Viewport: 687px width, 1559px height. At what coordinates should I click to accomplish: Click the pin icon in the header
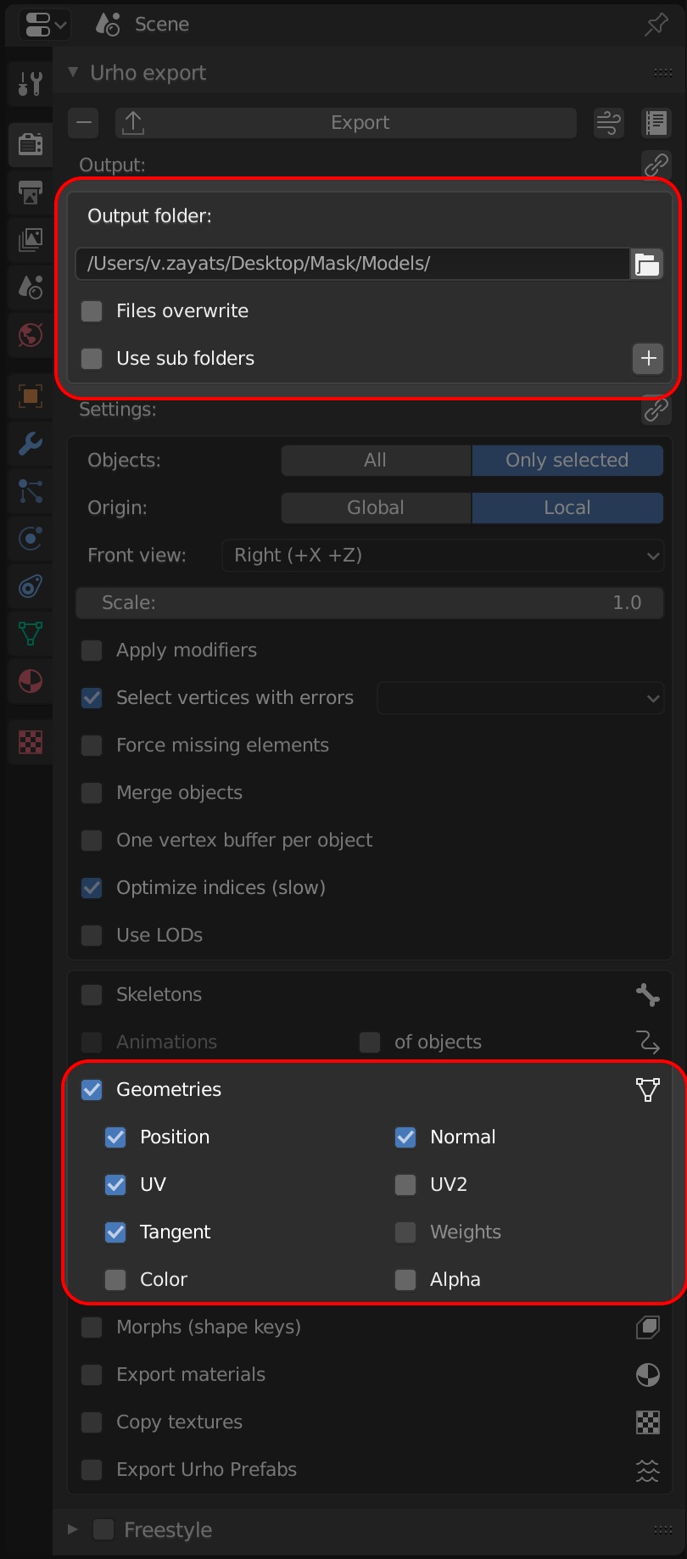click(656, 25)
